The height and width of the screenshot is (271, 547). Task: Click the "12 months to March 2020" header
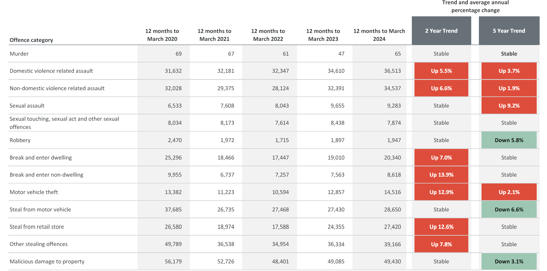162,35
